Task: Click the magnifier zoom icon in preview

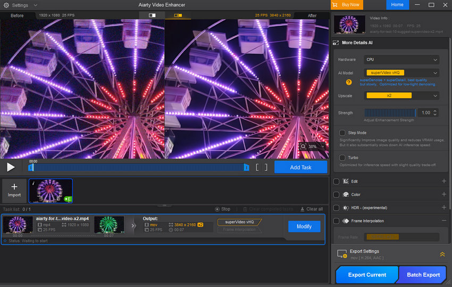Action: [x=303, y=146]
